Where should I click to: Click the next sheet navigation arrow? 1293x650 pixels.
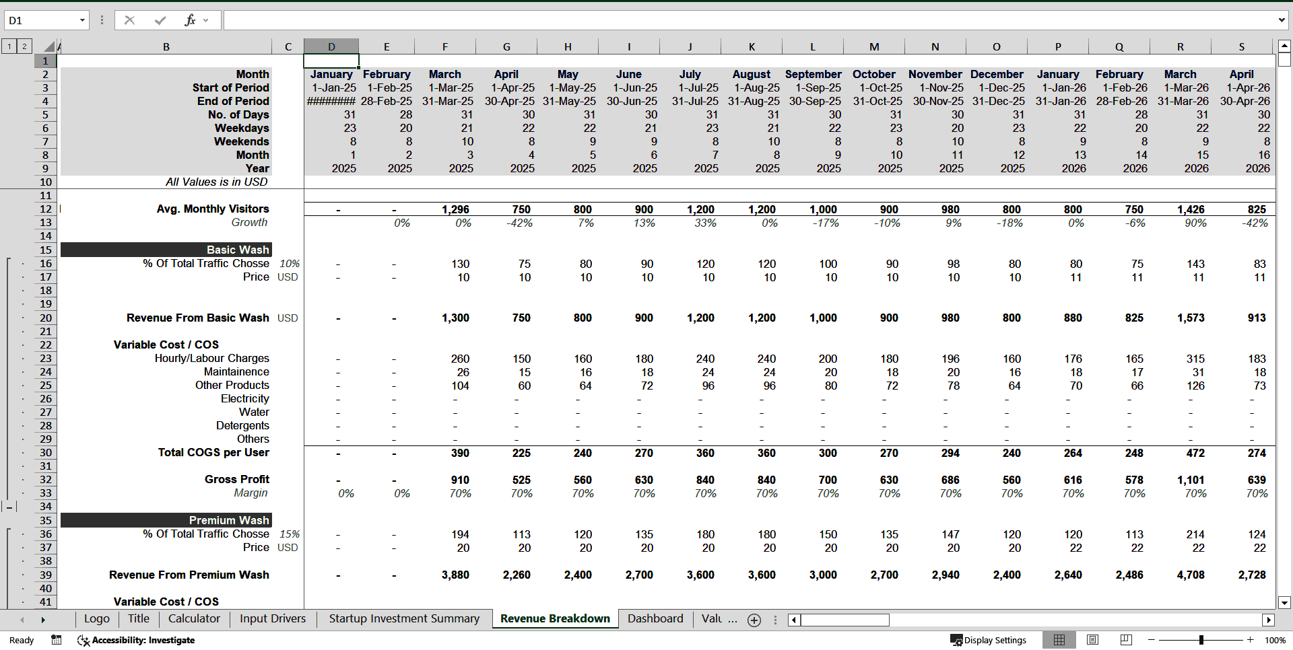[x=43, y=620]
